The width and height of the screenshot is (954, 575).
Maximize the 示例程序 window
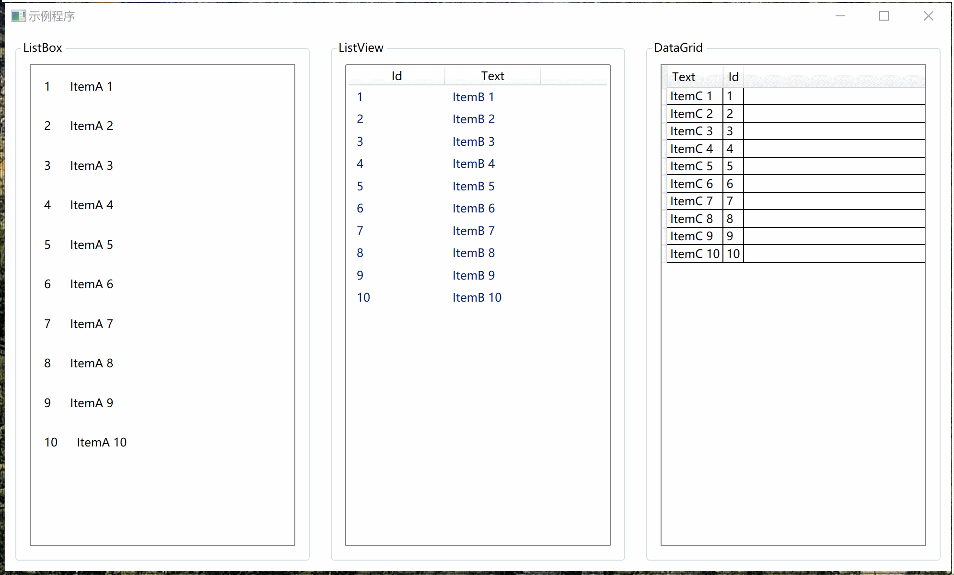(884, 16)
